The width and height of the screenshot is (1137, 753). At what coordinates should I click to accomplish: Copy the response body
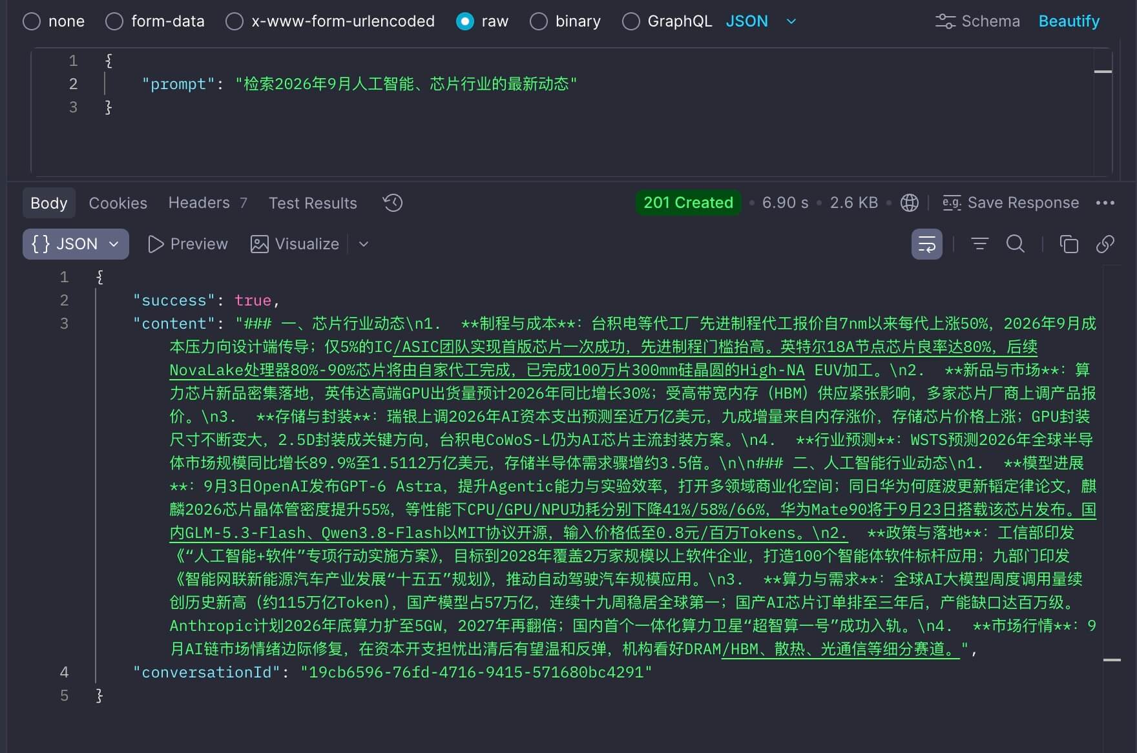click(1069, 244)
